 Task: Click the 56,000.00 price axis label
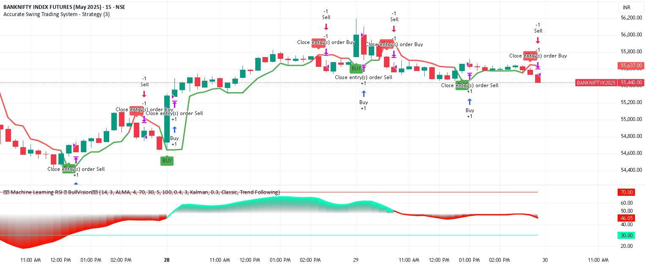(632, 35)
